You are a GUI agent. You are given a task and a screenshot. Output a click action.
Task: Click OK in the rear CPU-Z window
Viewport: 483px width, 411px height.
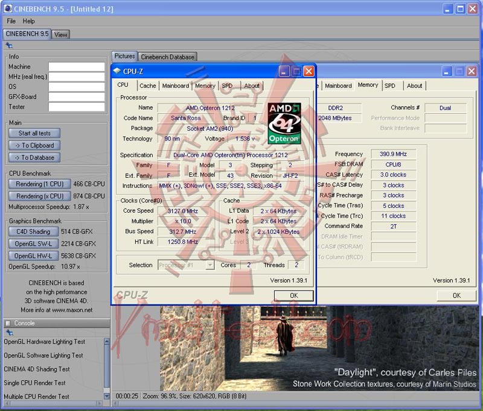[456, 295]
